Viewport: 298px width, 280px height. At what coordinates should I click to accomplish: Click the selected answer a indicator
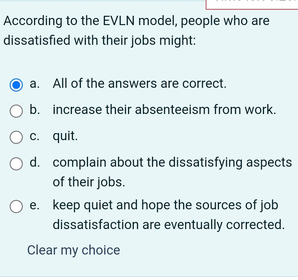tap(16, 85)
